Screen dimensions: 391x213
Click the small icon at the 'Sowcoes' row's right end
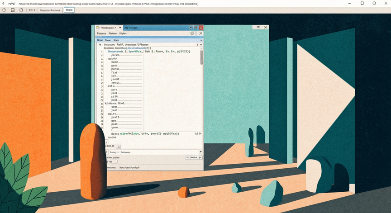(x=201, y=45)
